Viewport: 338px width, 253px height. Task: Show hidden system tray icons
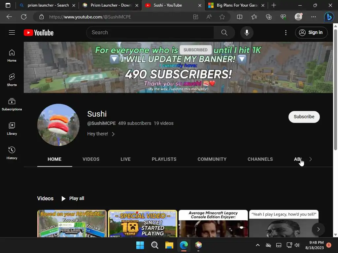(x=257, y=245)
